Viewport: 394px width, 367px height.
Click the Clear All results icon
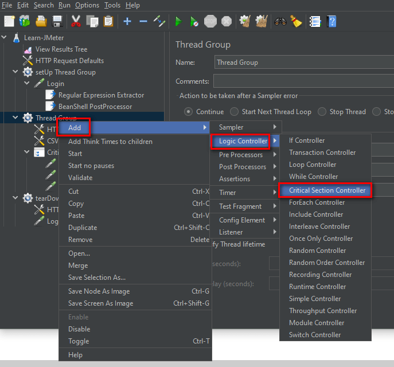click(262, 21)
